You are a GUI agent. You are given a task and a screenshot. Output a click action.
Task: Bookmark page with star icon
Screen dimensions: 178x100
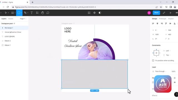coord(161,7)
